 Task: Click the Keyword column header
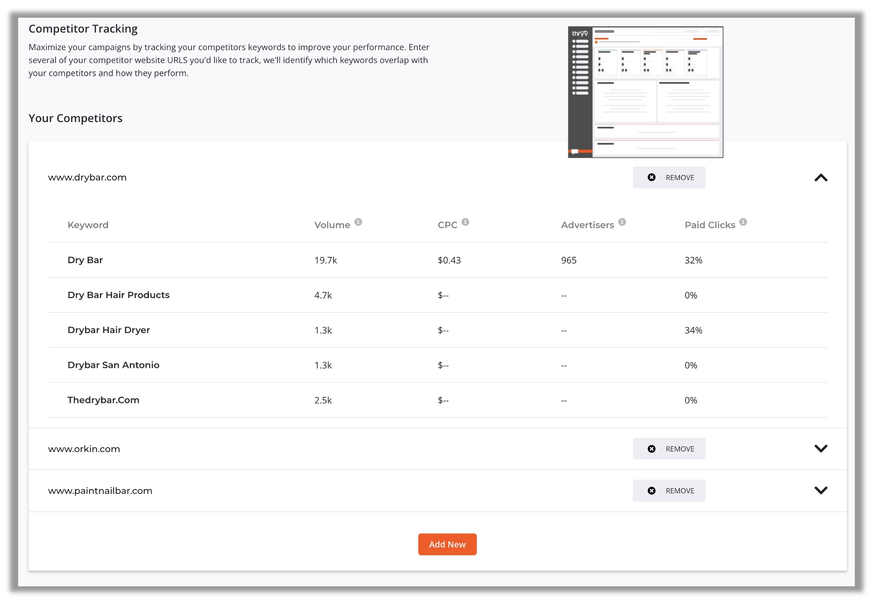88,225
